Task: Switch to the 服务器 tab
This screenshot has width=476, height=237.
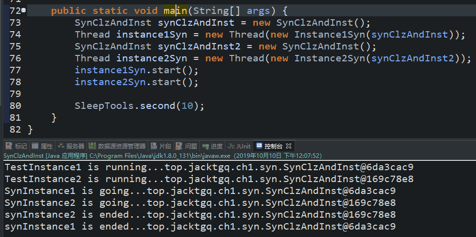Action: pyautogui.click(x=71, y=146)
